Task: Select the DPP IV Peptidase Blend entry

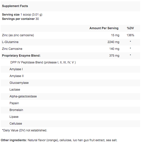Action: tap(43, 62)
